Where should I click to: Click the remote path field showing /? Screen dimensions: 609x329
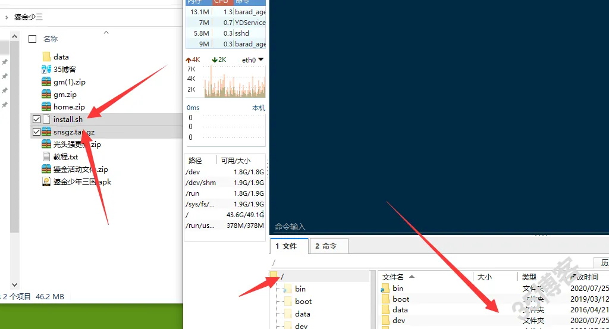[431, 262]
